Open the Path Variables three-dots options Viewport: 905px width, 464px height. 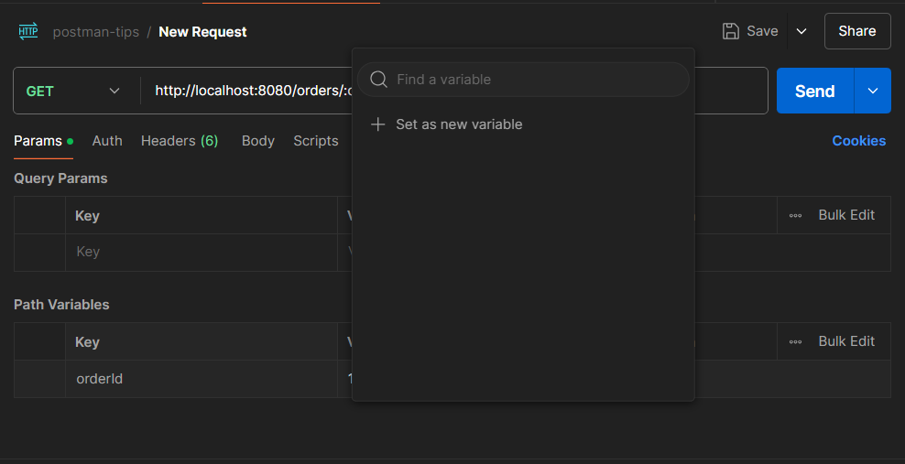795,341
